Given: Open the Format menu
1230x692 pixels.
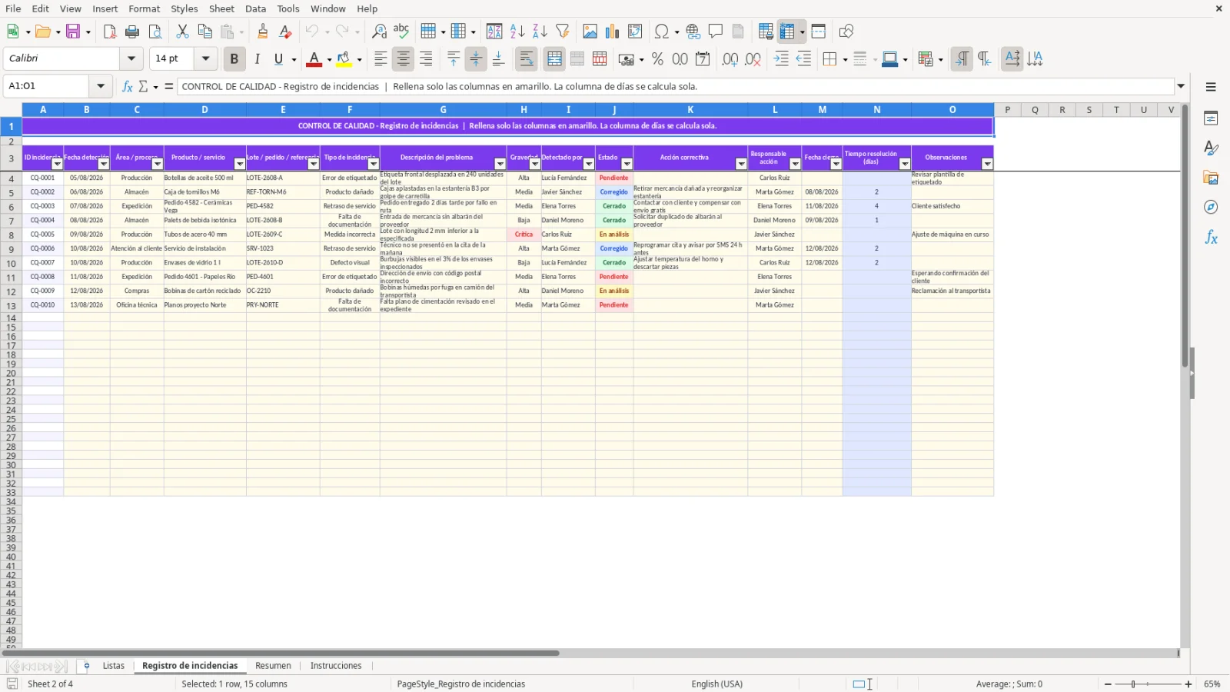Looking at the screenshot, I should [x=145, y=8].
